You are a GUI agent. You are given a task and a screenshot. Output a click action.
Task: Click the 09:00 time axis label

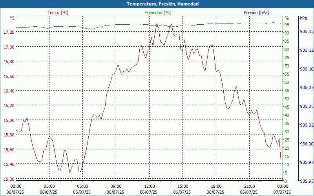click(x=116, y=186)
